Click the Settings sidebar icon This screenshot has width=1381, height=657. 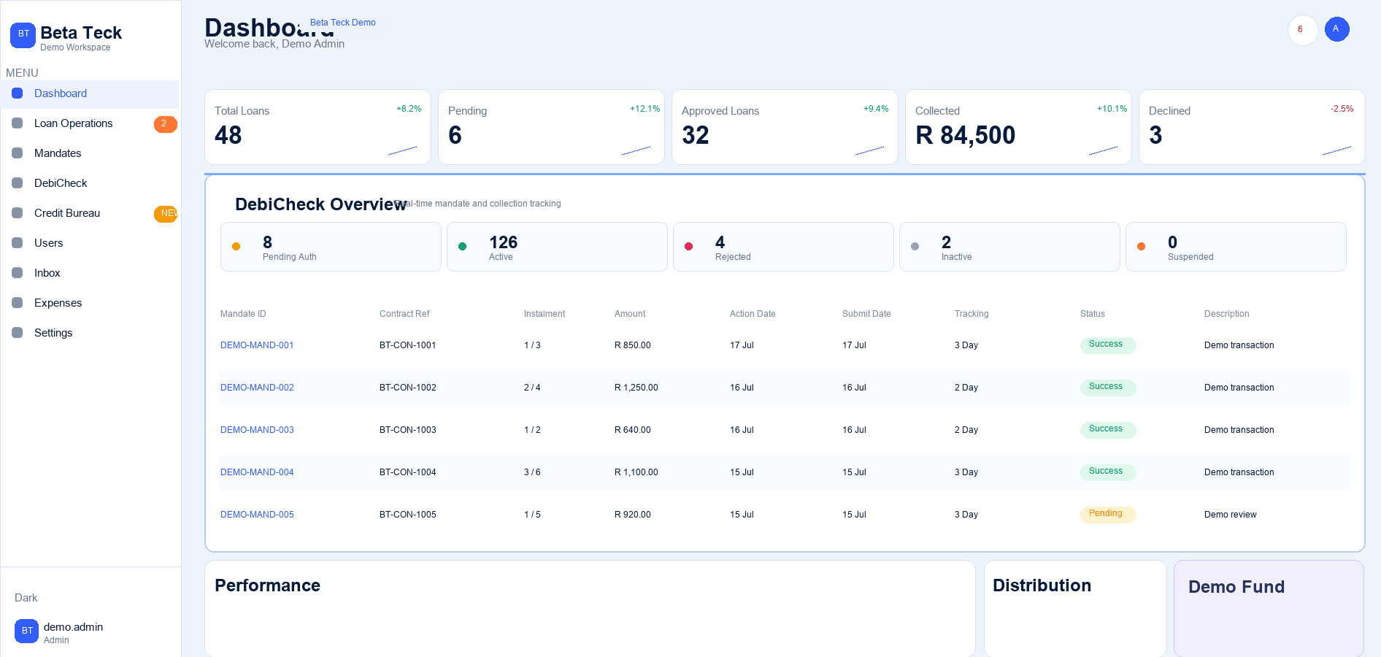point(18,333)
